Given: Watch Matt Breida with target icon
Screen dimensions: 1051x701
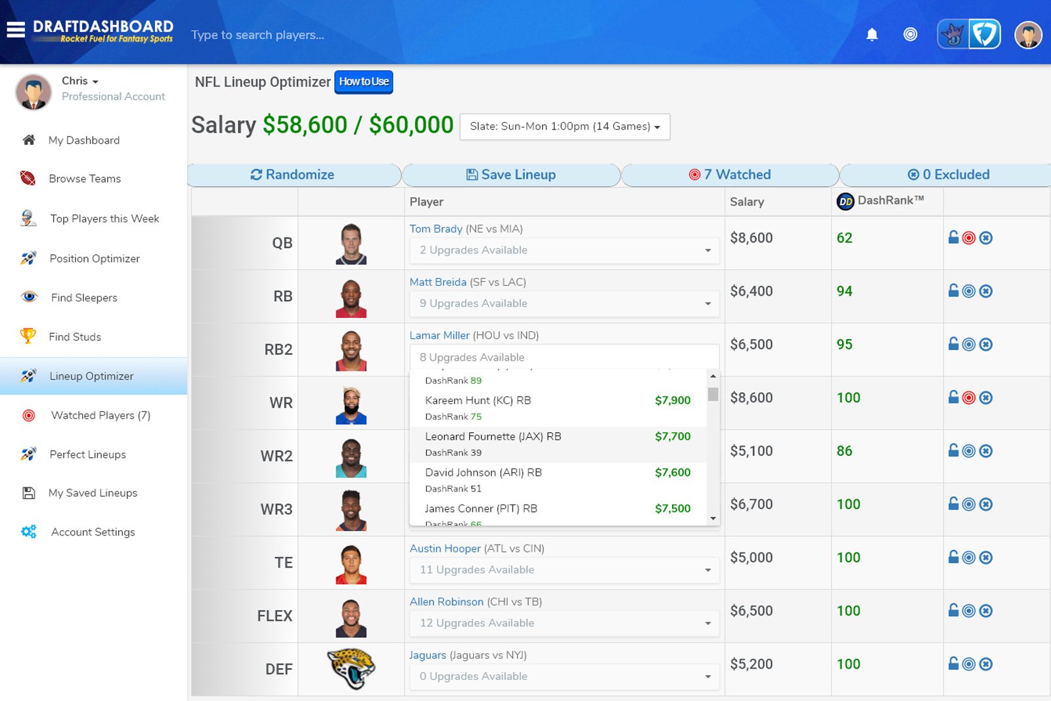Looking at the screenshot, I should coord(968,291).
